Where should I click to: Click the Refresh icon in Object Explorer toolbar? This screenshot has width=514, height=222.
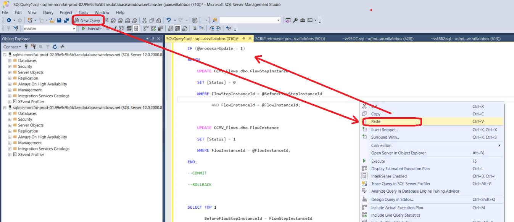[55, 47]
